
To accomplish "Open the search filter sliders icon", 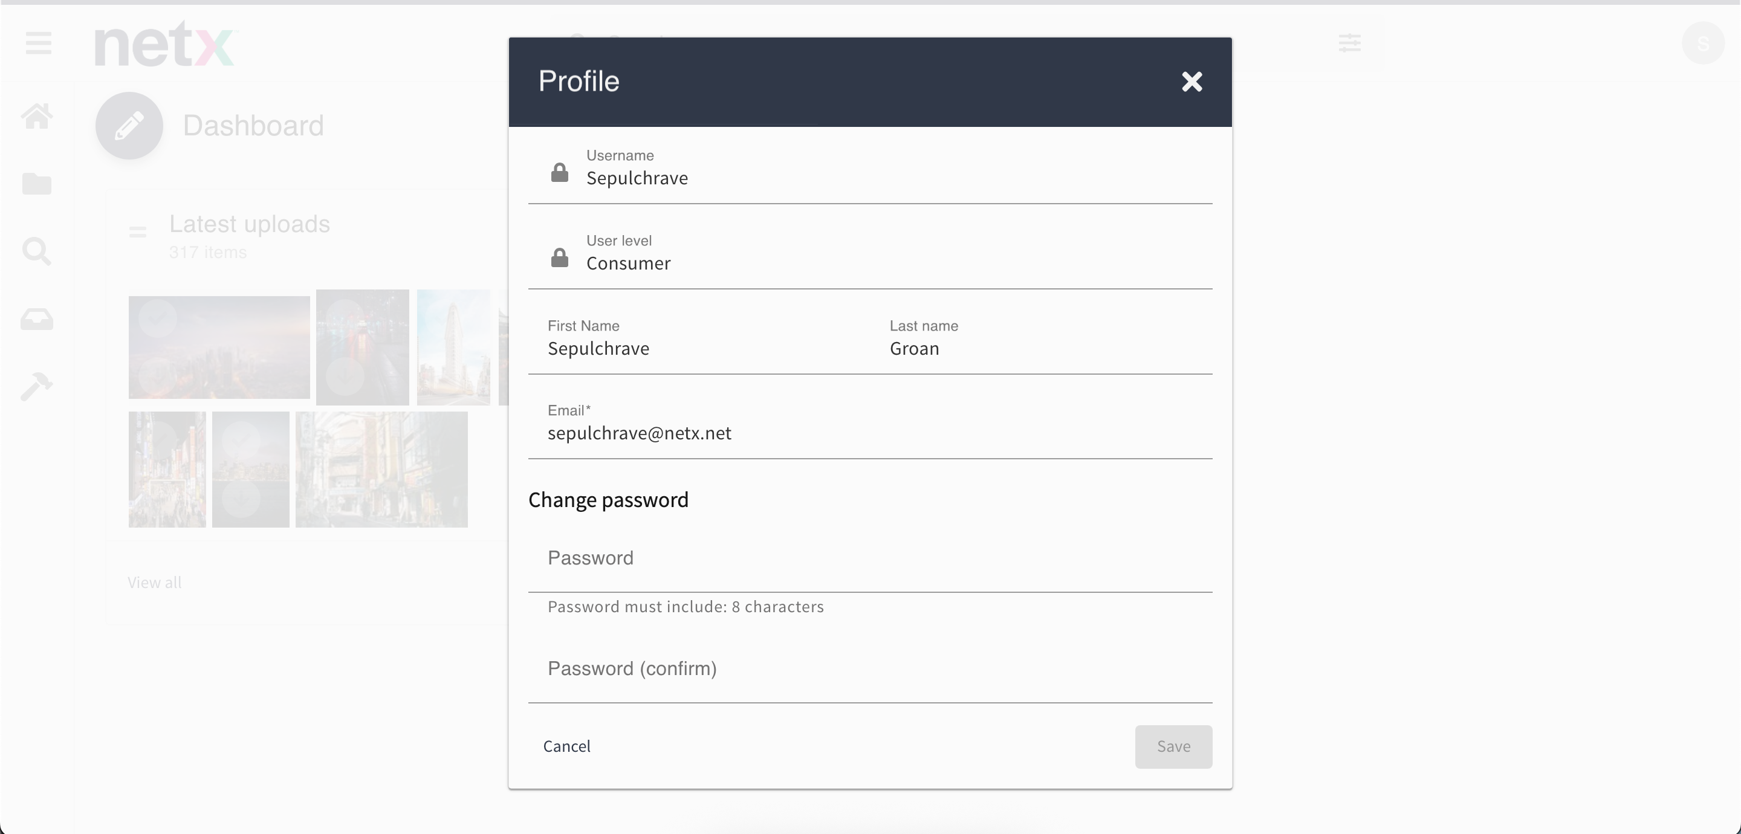I will click(x=1350, y=44).
